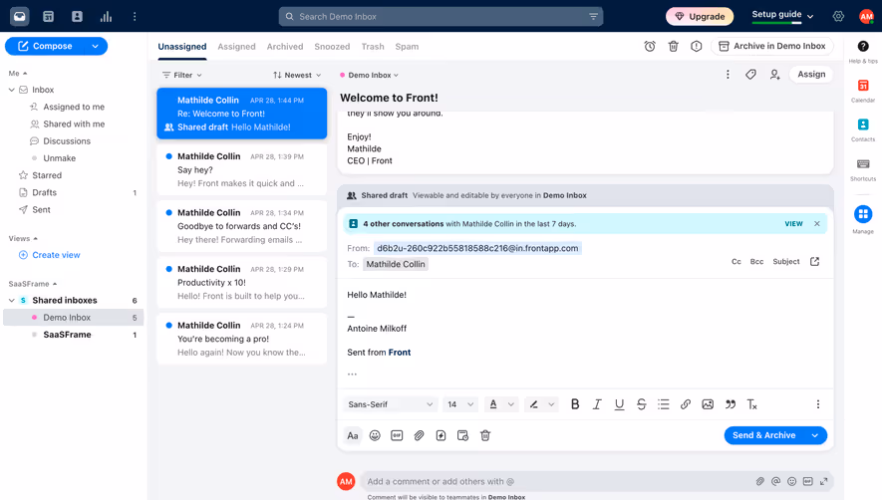Viewport: 882px width, 500px height.
Task: Switch to Snoozed tab
Action: point(332,46)
